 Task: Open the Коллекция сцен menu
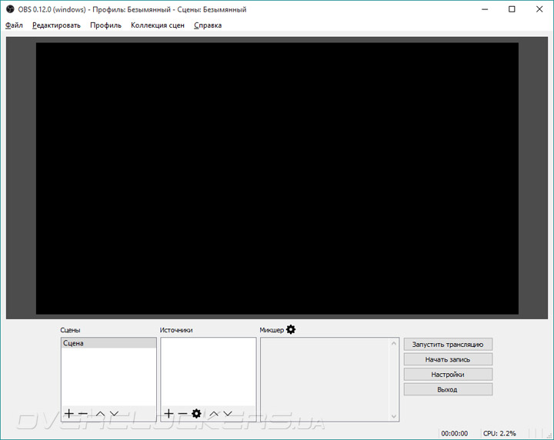[158, 25]
